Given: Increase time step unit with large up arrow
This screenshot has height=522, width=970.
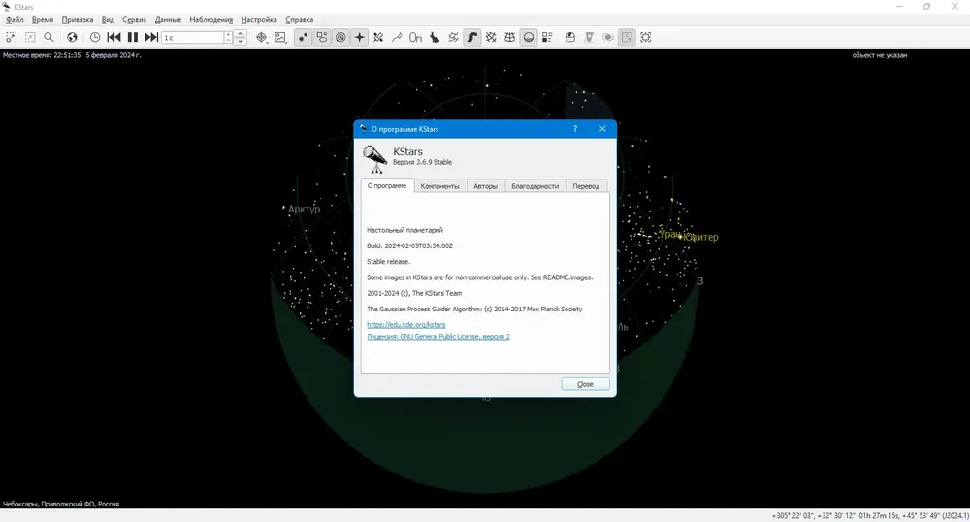Looking at the screenshot, I should click(x=241, y=33).
